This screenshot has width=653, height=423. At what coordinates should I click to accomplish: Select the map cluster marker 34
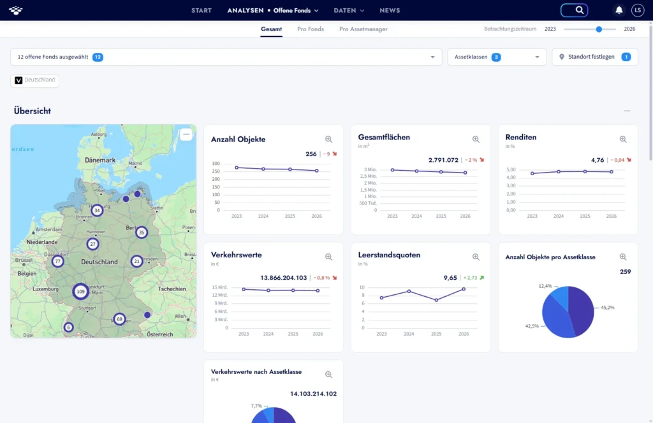coord(97,210)
